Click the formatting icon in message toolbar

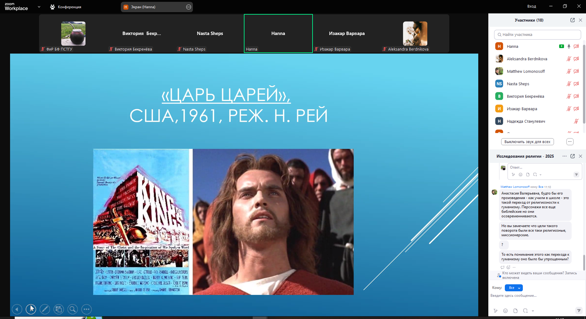click(x=495, y=311)
